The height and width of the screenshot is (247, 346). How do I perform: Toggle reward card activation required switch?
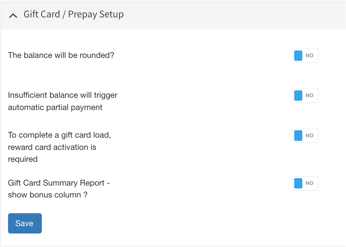click(305, 136)
